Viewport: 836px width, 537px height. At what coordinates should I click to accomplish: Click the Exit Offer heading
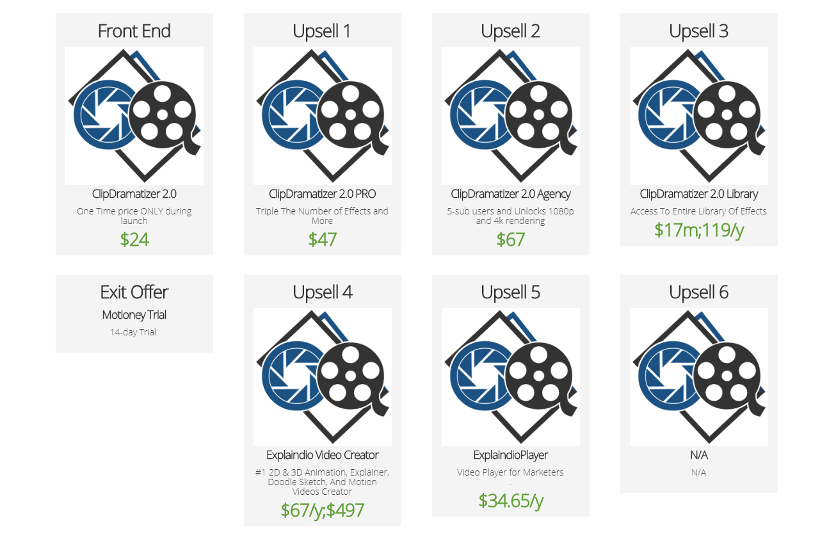click(134, 293)
